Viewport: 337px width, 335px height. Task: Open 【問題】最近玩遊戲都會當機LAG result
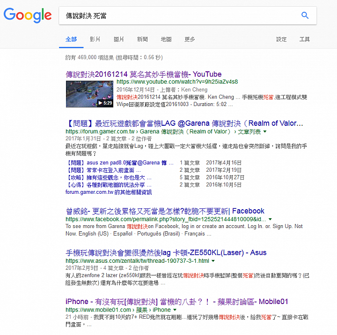pyautogui.click(x=184, y=123)
